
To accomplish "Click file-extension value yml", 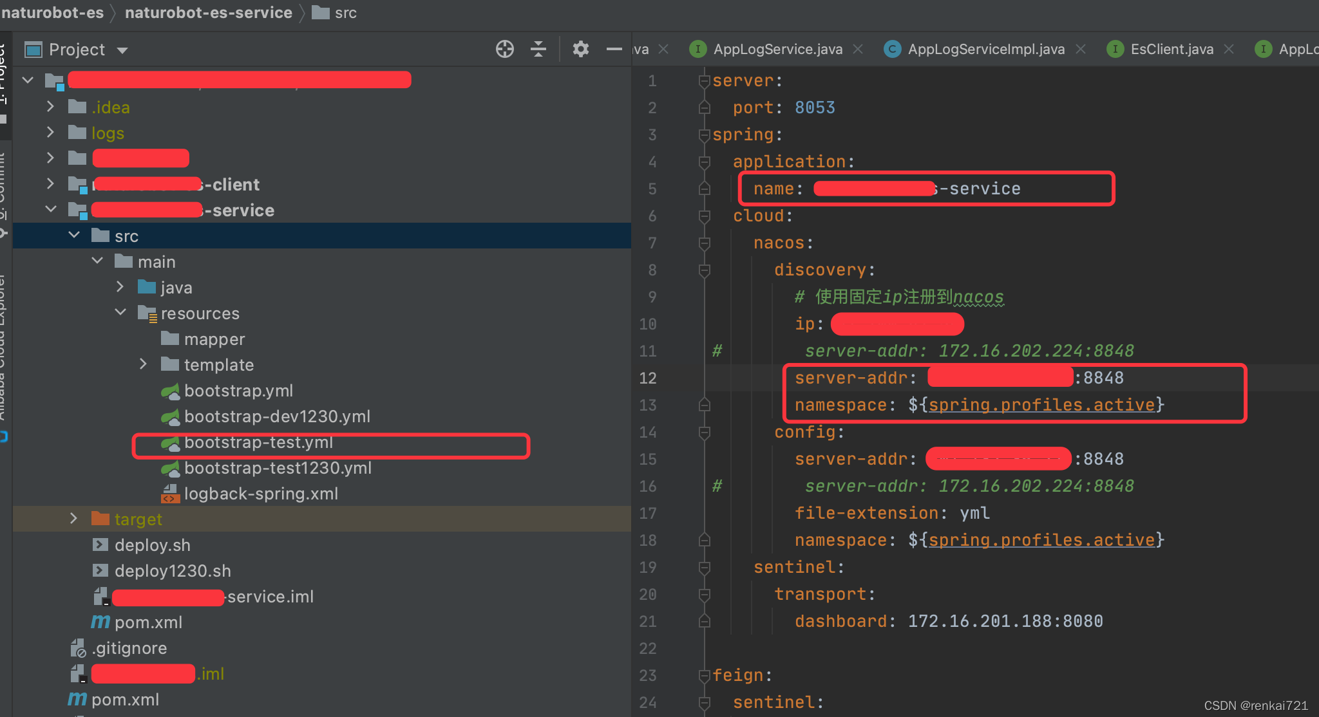I will tap(974, 513).
